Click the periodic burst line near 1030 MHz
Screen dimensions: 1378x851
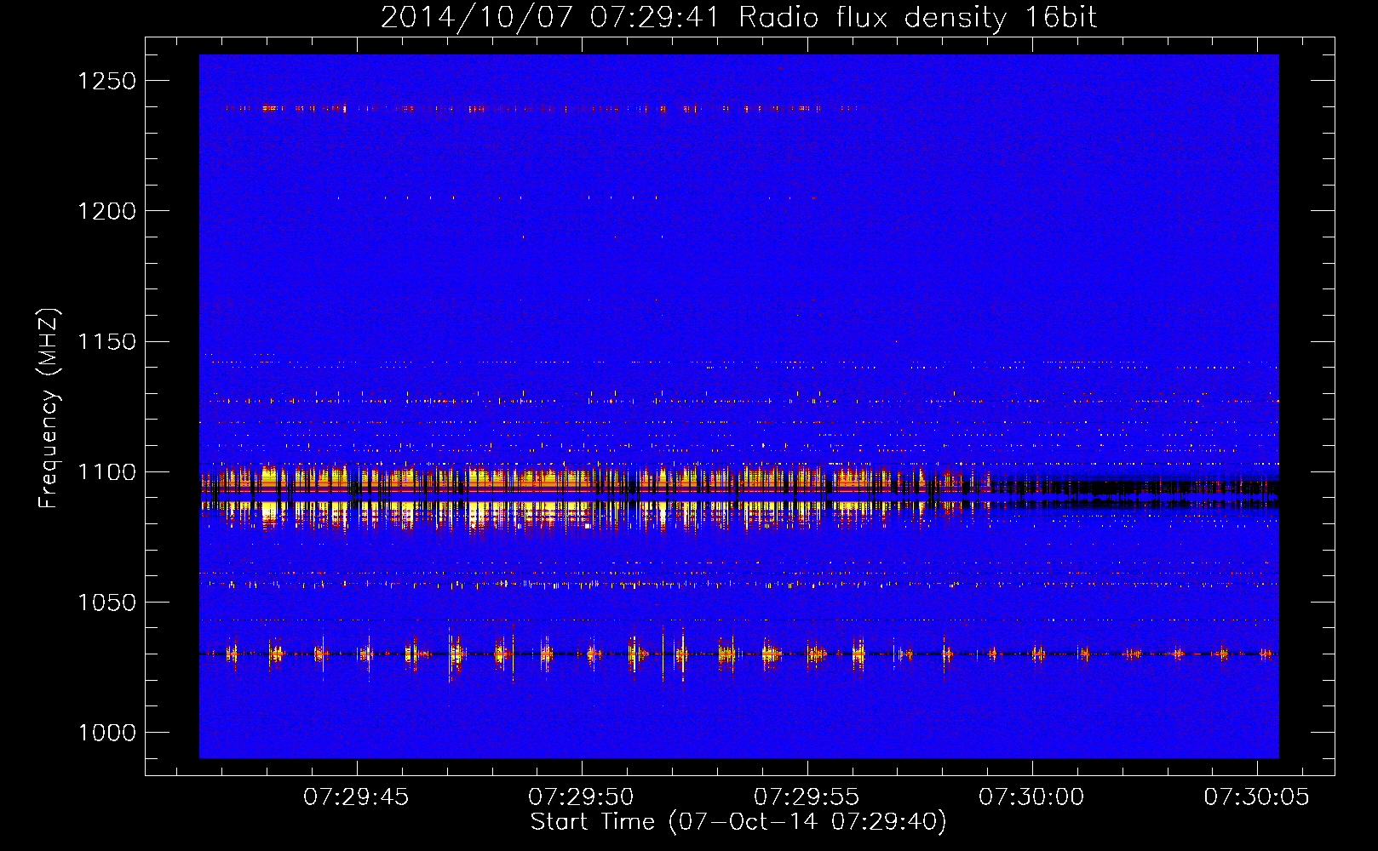tap(738, 654)
